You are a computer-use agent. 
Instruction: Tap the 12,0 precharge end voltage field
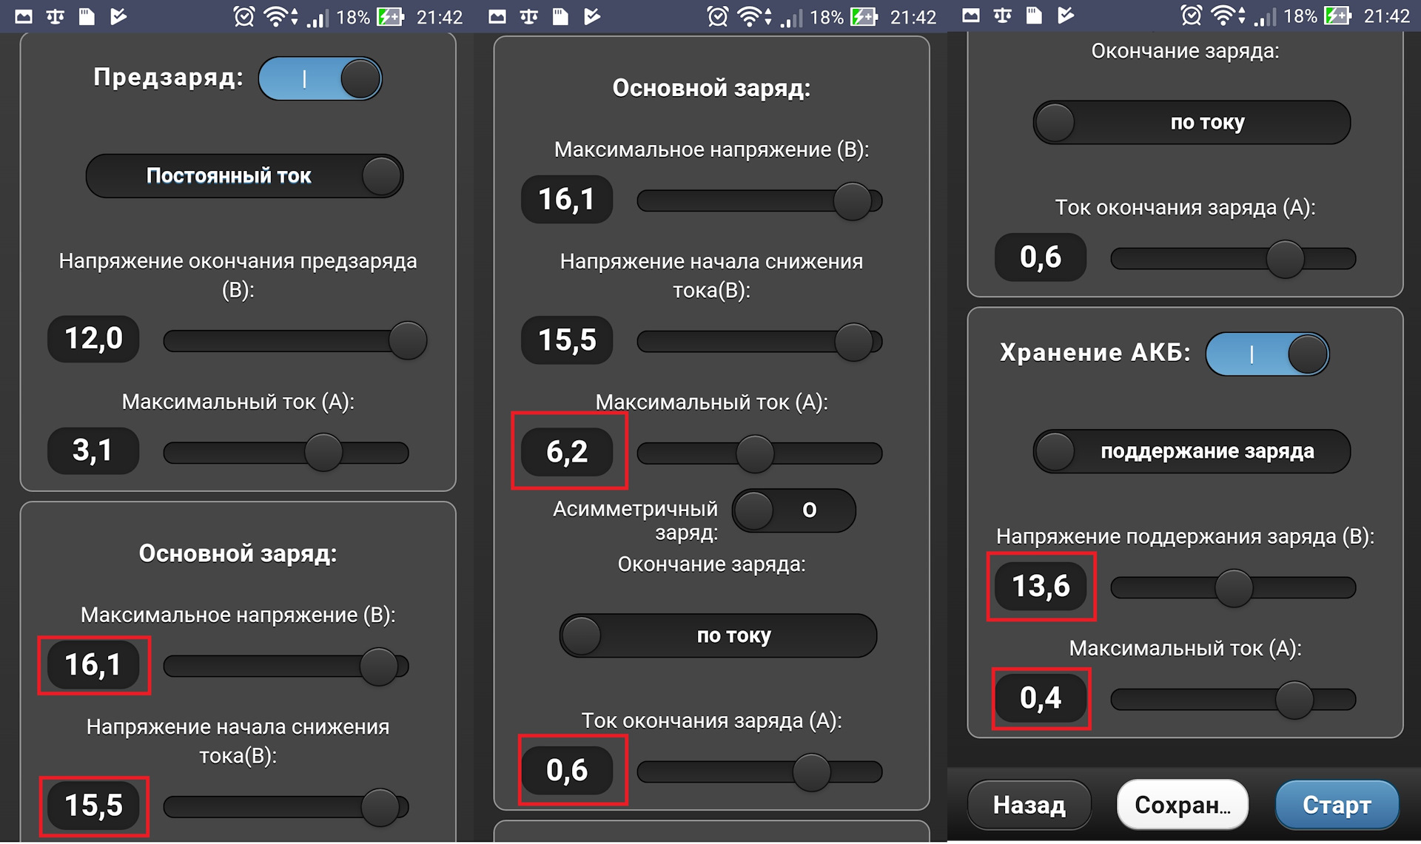click(93, 339)
